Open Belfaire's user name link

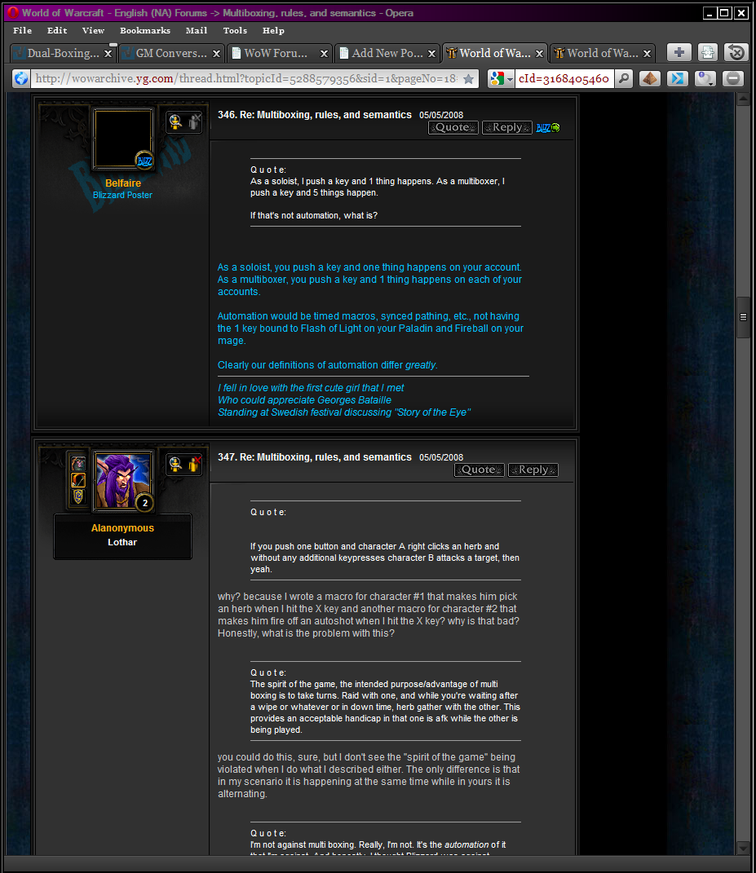(x=123, y=183)
